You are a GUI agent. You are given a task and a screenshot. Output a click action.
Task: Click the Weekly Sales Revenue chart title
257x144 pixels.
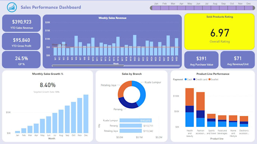113,18
